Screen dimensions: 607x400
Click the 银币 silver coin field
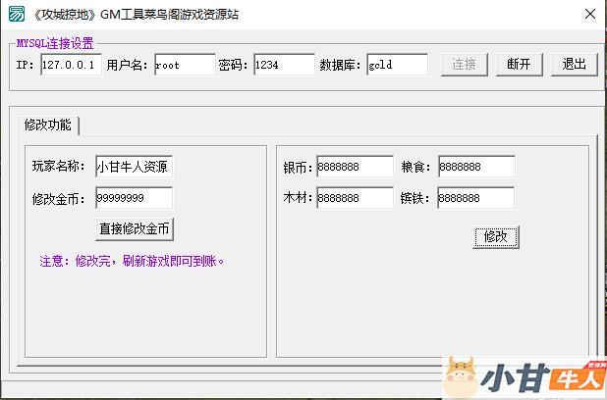354,167
